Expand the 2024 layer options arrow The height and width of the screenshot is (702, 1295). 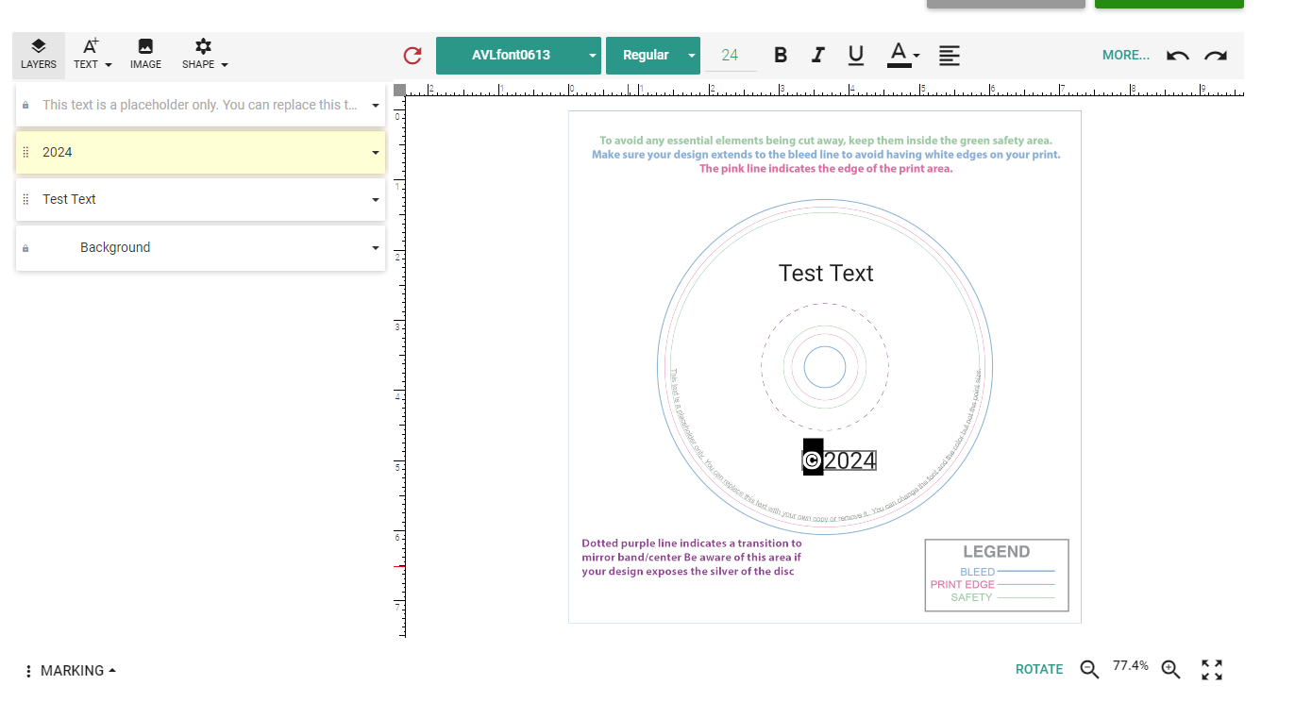pyautogui.click(x=375, y=153)
